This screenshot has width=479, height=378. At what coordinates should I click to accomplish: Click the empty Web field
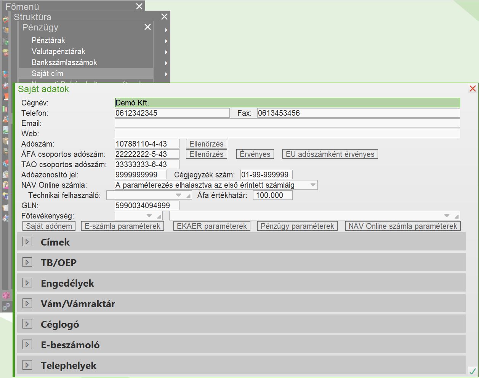(287, 134)
